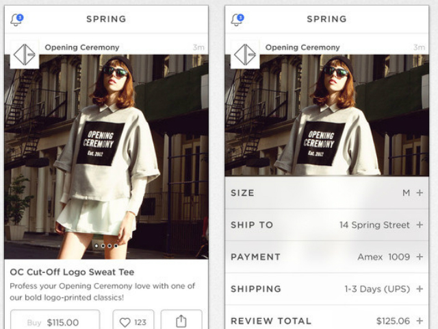Tap Buy $115.00 button
The width and height of the screenshot is (438, 329).
[x=55, y=320]
